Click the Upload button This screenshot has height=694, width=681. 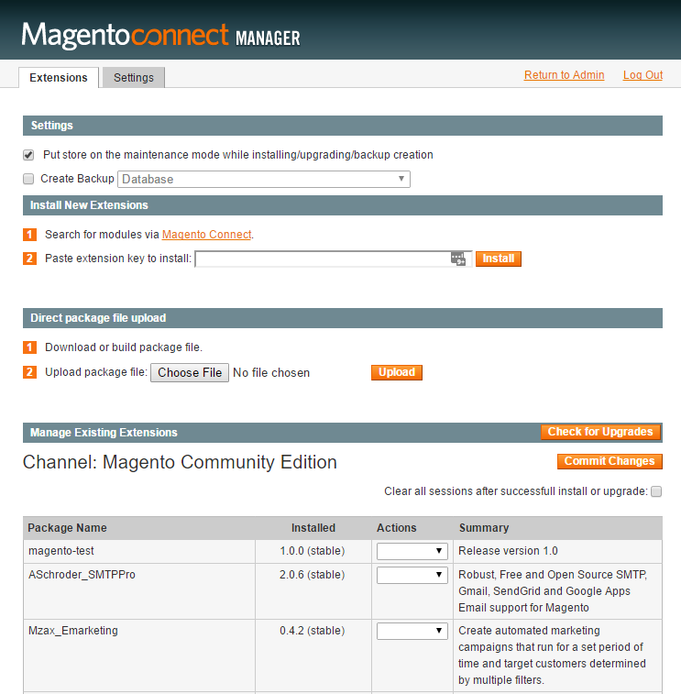click(x=397, y=372)
